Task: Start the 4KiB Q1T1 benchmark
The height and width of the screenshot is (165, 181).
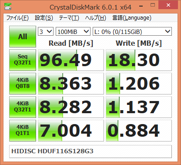Action: pos(23,131)
